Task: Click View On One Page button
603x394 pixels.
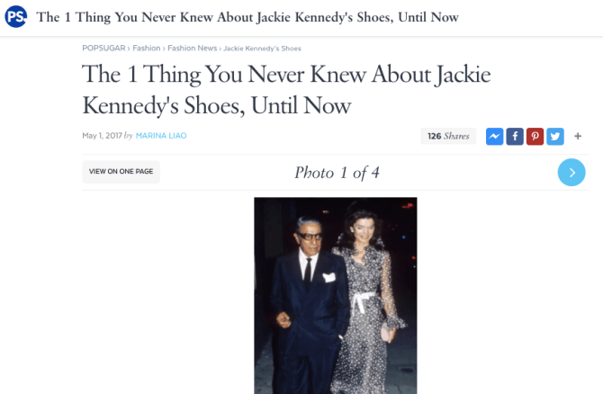Action: 121,172
